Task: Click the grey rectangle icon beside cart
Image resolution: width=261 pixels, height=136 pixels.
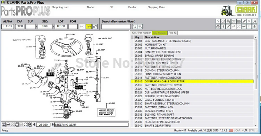Action: [239, 21]
